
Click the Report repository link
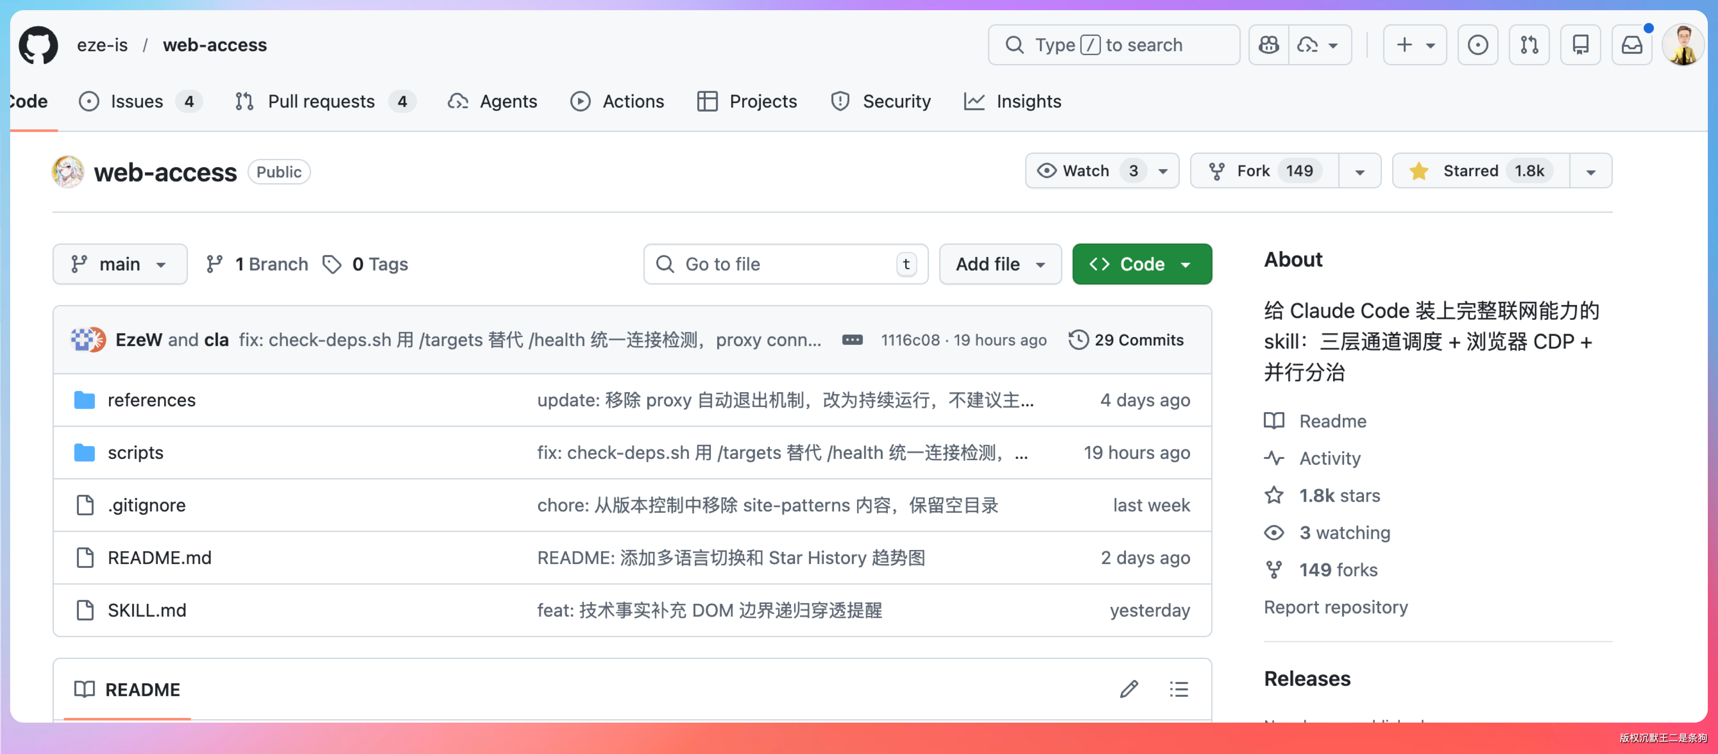pos(1335,607)
